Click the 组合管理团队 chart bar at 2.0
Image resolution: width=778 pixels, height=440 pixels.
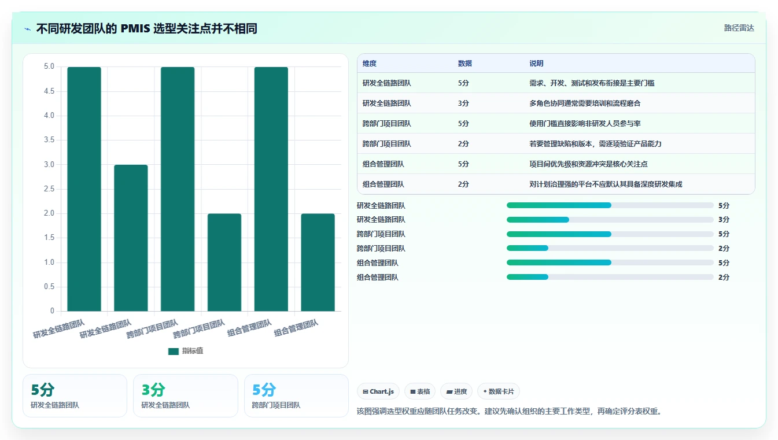click(x=318, y=262)
